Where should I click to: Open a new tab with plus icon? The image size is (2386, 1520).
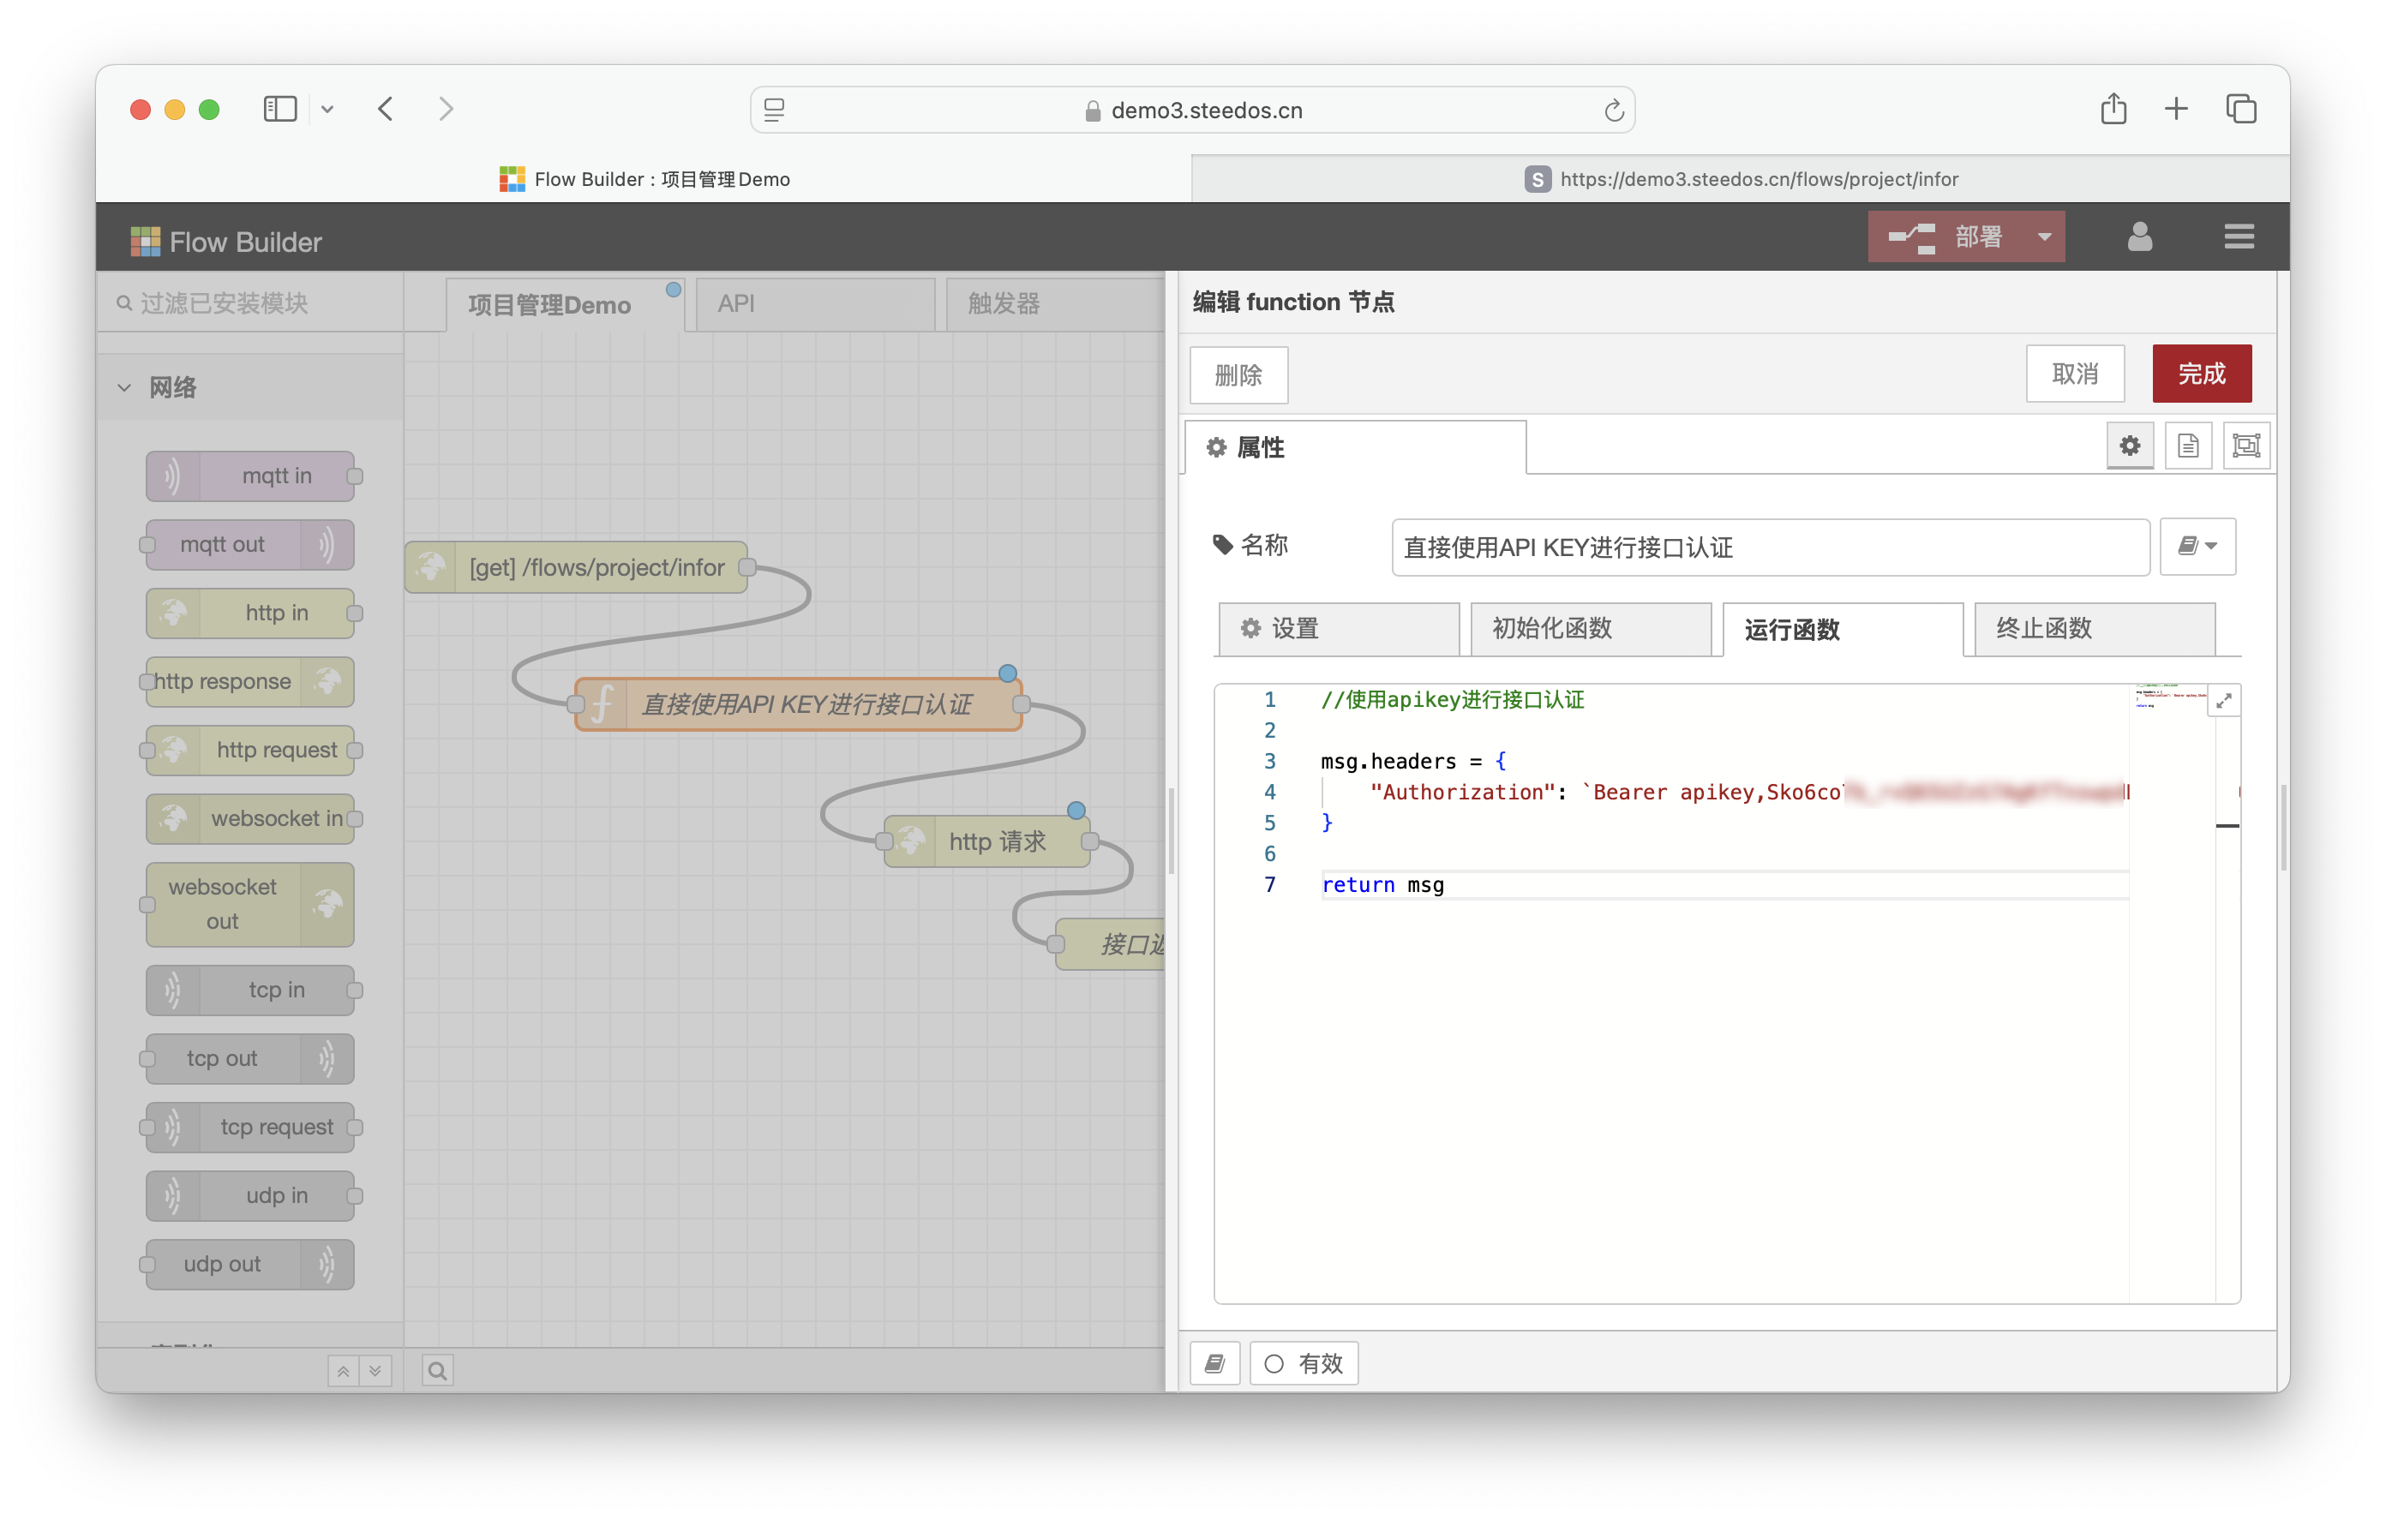pyautogui.click(x=2176, y=109)
